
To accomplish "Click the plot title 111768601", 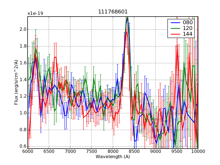I will (x=113, y=12).
